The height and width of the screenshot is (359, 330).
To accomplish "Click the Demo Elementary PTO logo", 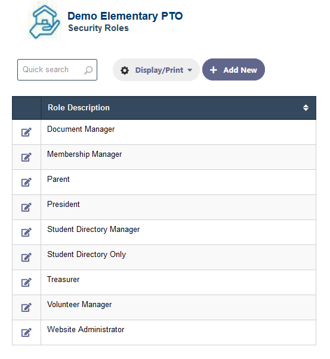I will (44, 22).
